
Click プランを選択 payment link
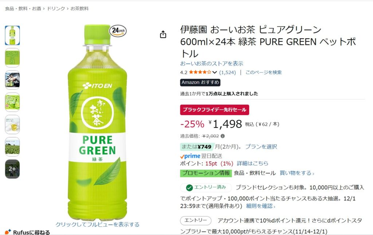pyautogui.click(x=261, y=146)
